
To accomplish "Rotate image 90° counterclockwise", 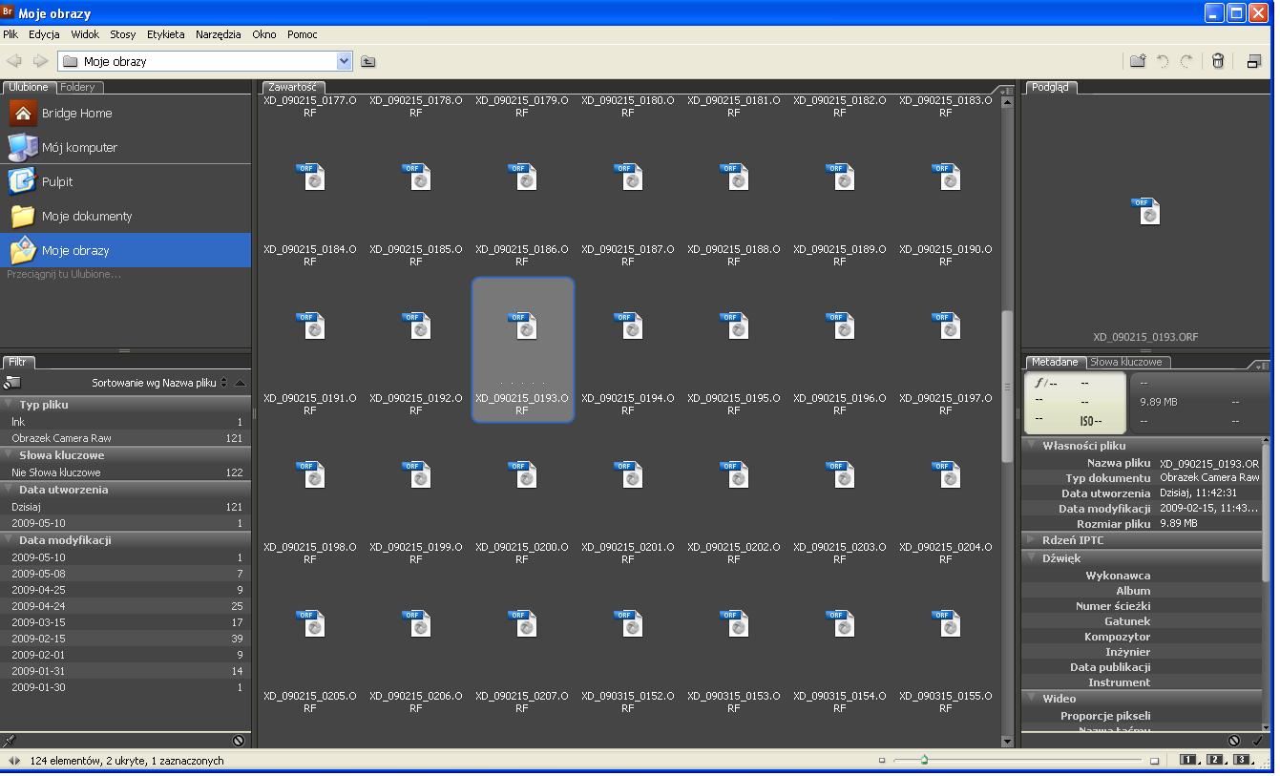I will click(x=1163, y=61).
